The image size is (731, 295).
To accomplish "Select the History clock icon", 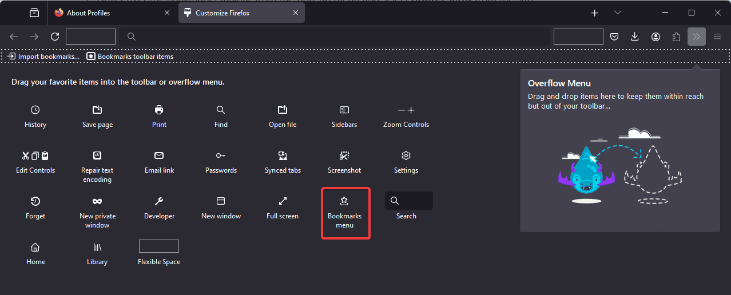I will coord(35,110).
